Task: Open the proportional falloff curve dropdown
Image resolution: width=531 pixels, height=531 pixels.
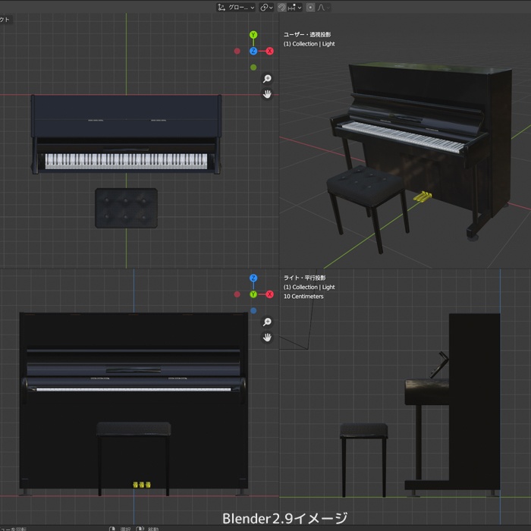Action: pyautogui.click(x=324, y=8)
